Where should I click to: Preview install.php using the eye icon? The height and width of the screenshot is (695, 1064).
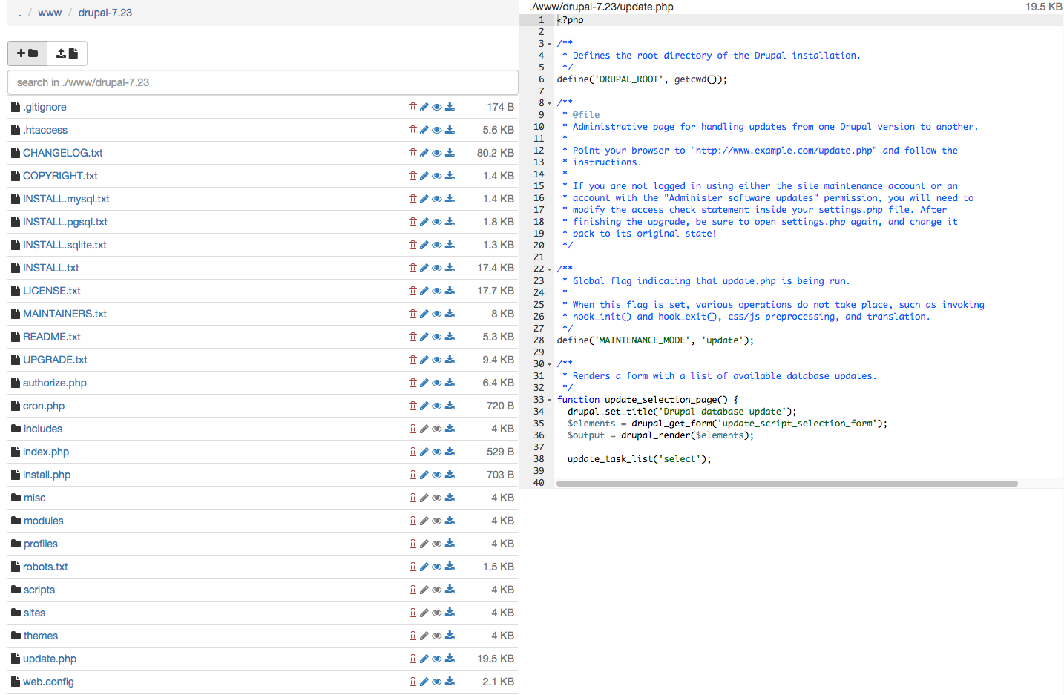pyautogui.click(x=437, y=475)
